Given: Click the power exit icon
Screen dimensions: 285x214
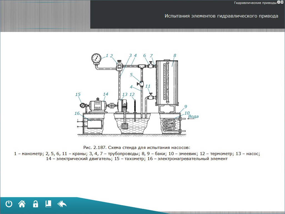Looking at the screenshot, I should pyautogui.click(x=9, y=204).
